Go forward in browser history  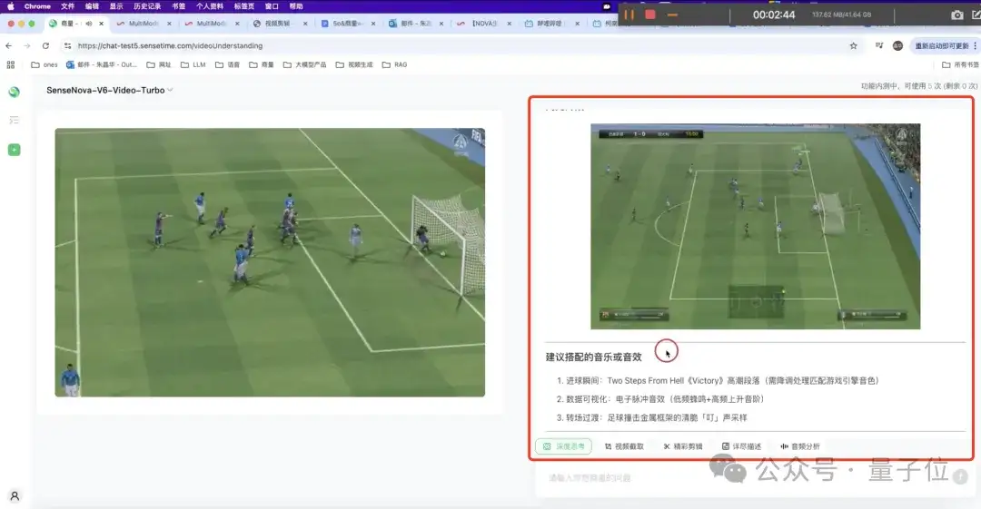pos(27,45)
